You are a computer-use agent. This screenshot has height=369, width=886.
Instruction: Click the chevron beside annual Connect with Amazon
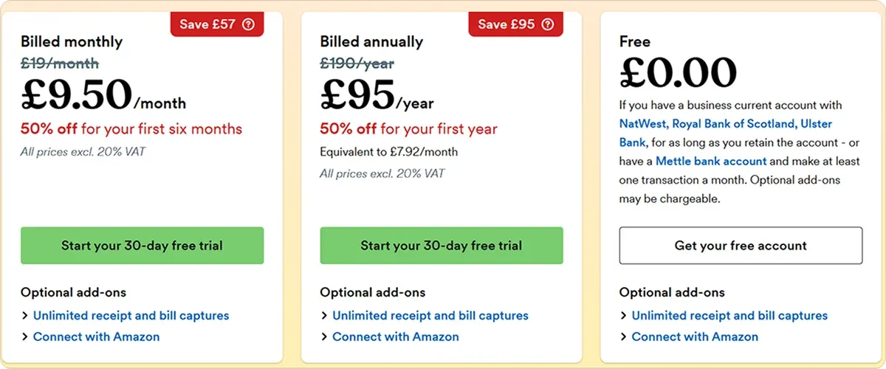pyautogui.click(x=324, y=337)
